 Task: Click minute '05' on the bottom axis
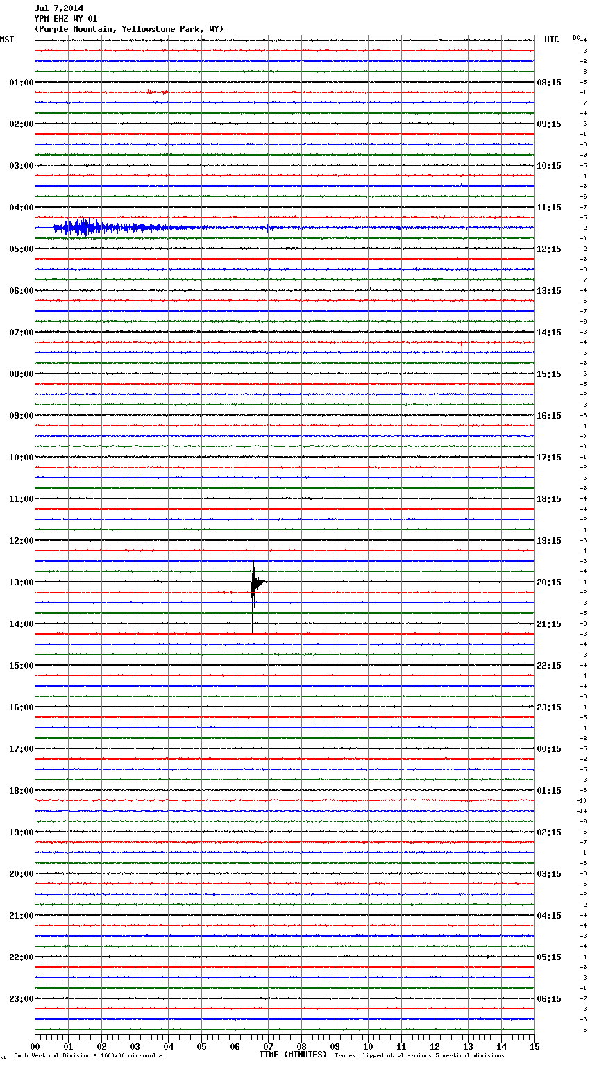pos(202,1047)
